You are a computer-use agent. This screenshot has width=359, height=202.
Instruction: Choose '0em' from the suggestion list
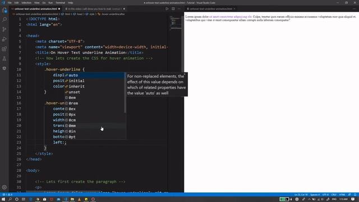pyautogui.click(x=95, y=98)
